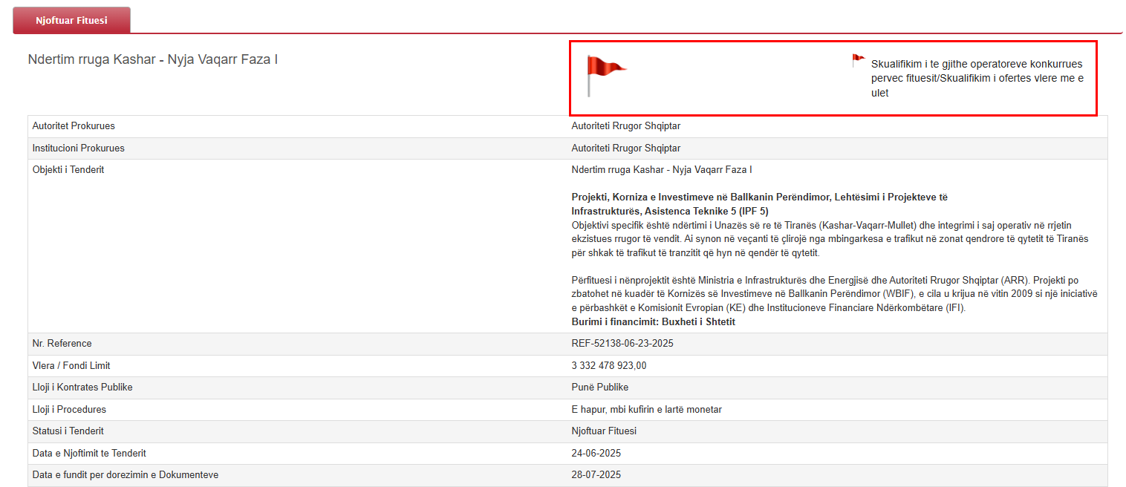1126x487 pixels.
Task: Click Autoriteti Rrugor Shqiptar in Institucioni Prokurues row
Action: [x=625, y=148]
